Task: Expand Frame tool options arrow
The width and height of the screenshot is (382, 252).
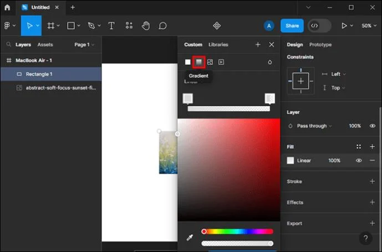Action: [x=58, y=25]
